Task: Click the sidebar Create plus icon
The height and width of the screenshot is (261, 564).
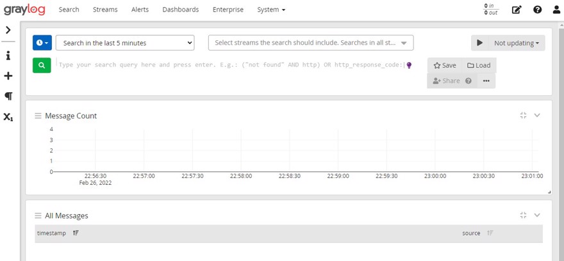Action: click(8, 75)
